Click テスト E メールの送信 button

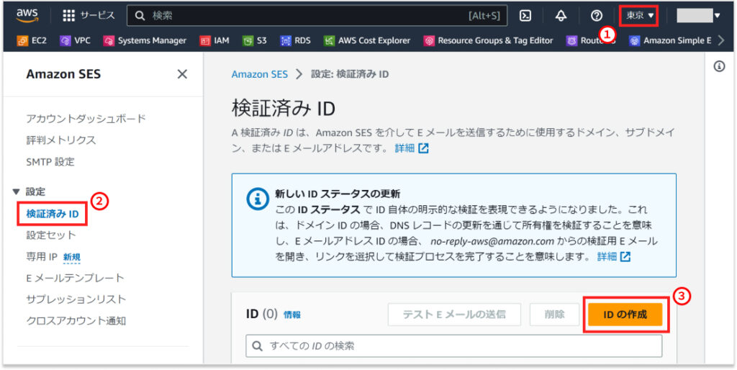click(454, 315)
